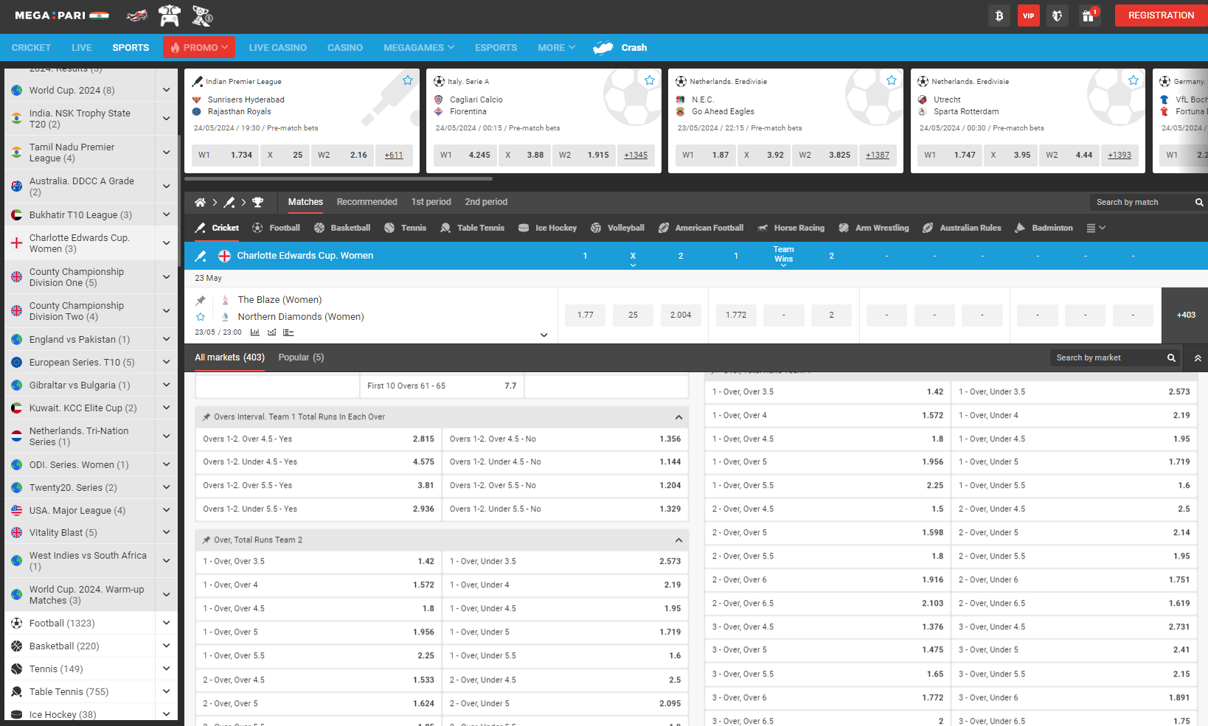Expand Vitality Blast league
This screenshot has width=1208, height=726.
pos(166,532)
